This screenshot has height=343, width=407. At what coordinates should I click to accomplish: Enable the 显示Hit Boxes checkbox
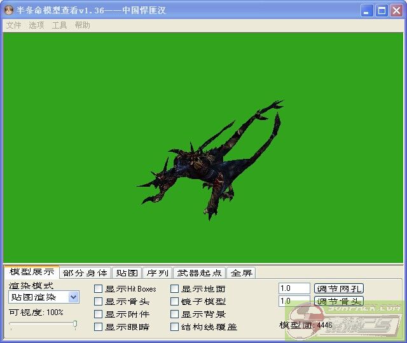point(98,288)
